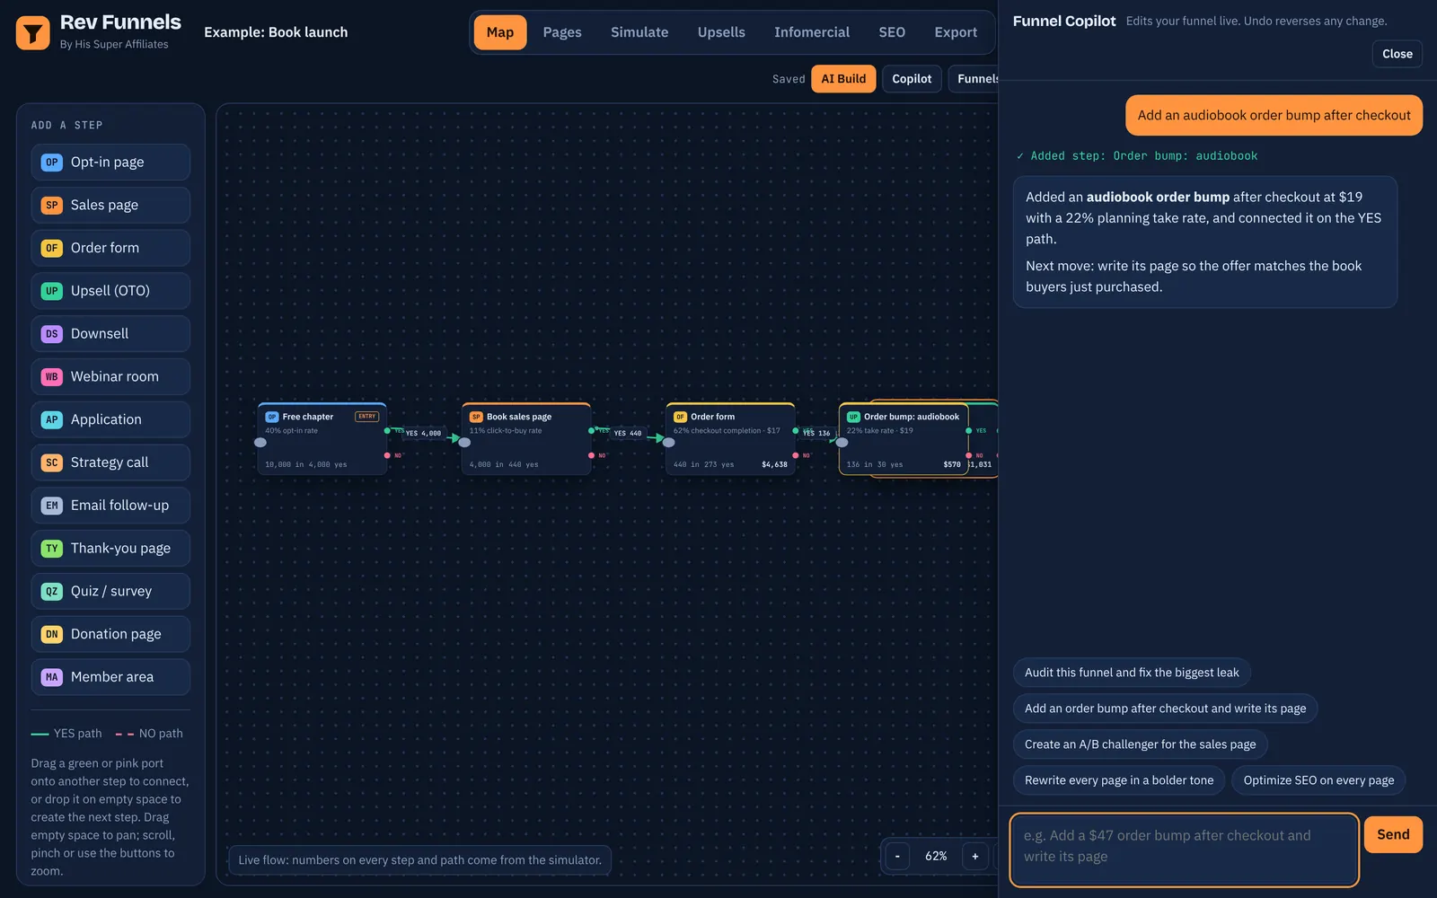This screenshot has height=898, width=1437.
Task: Click the Funnels button in toolbar
Action: coord(974,79)
